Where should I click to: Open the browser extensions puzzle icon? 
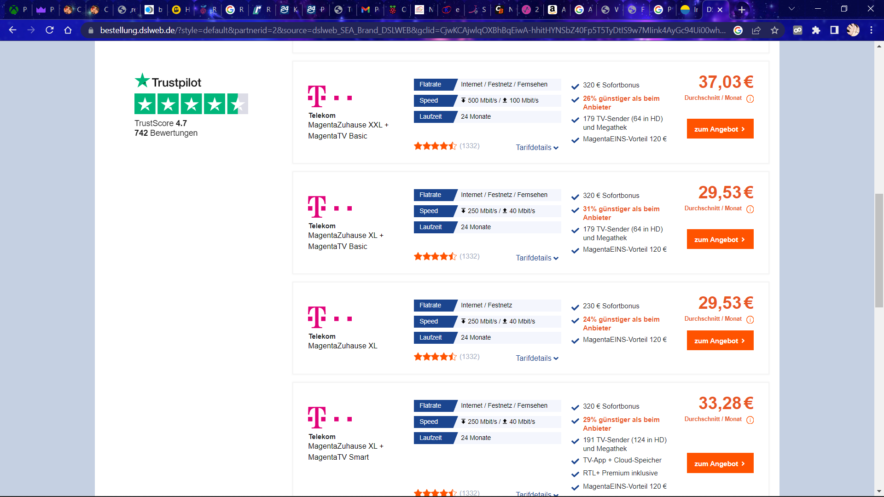click(817, 30)
